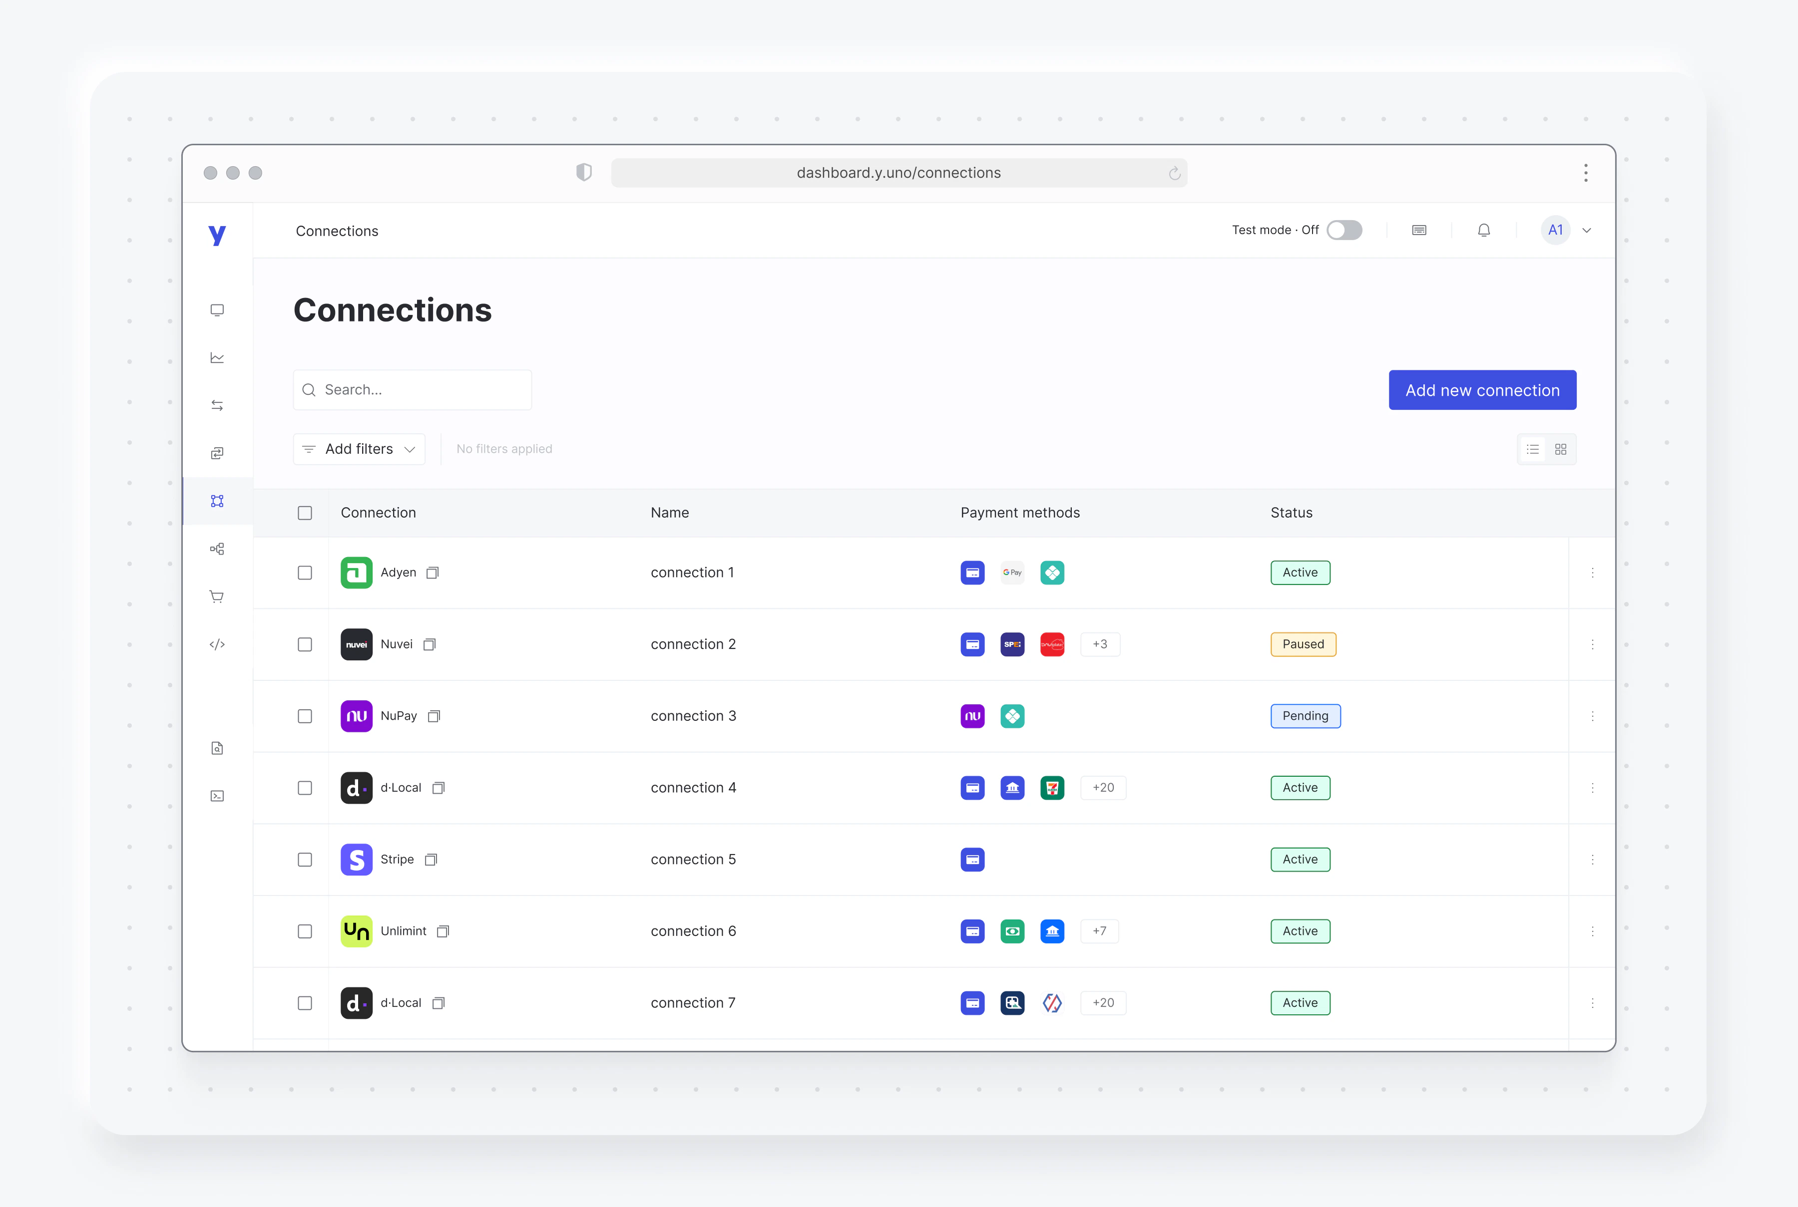Open the developer code sidebar icon

(x=217, y=644)
